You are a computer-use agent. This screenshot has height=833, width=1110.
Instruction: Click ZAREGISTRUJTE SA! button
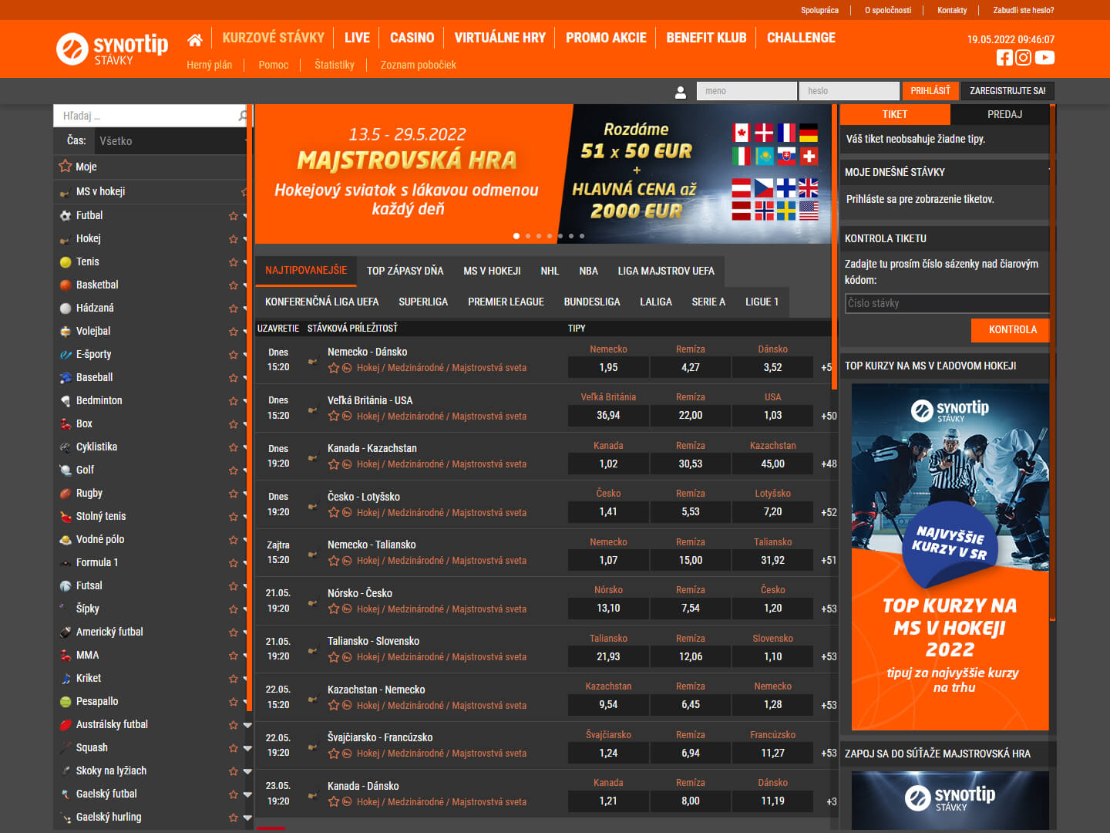coord(1007,91)
